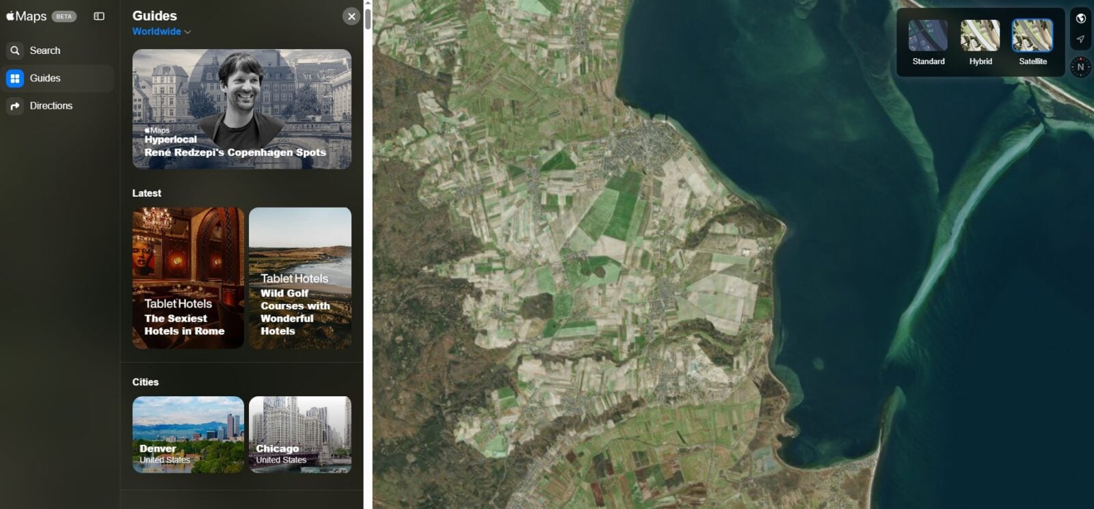Open René Redzepi's Copenhagen Spots guide
This screenshot has width=1094, height=509.
click(x=242, y=109)
